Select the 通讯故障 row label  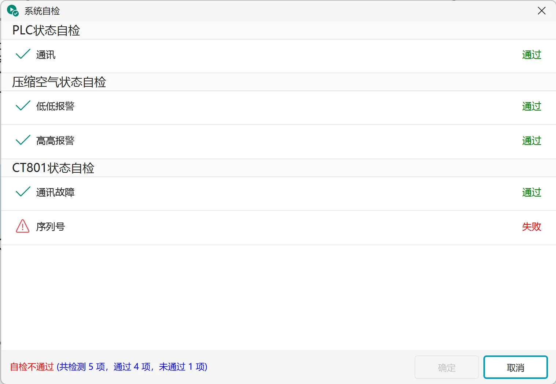click(x=55, y=192)
